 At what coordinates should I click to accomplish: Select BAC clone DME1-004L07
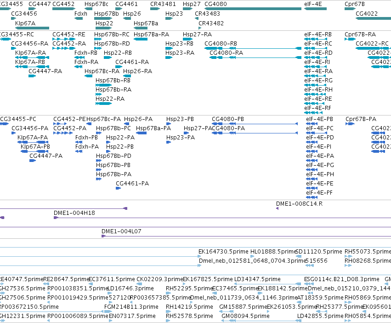121,231
